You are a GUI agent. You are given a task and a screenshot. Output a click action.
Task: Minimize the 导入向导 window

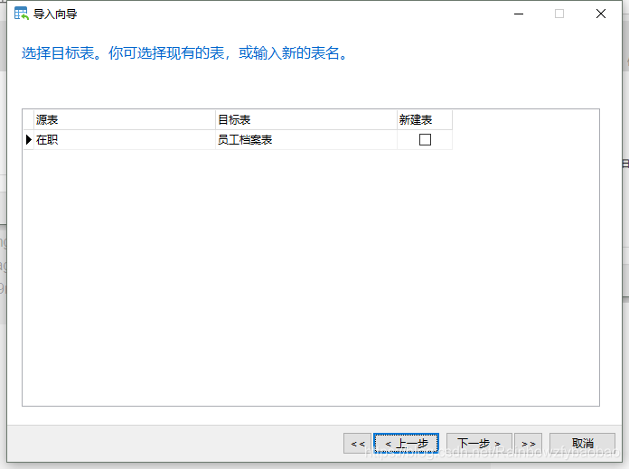519,14
